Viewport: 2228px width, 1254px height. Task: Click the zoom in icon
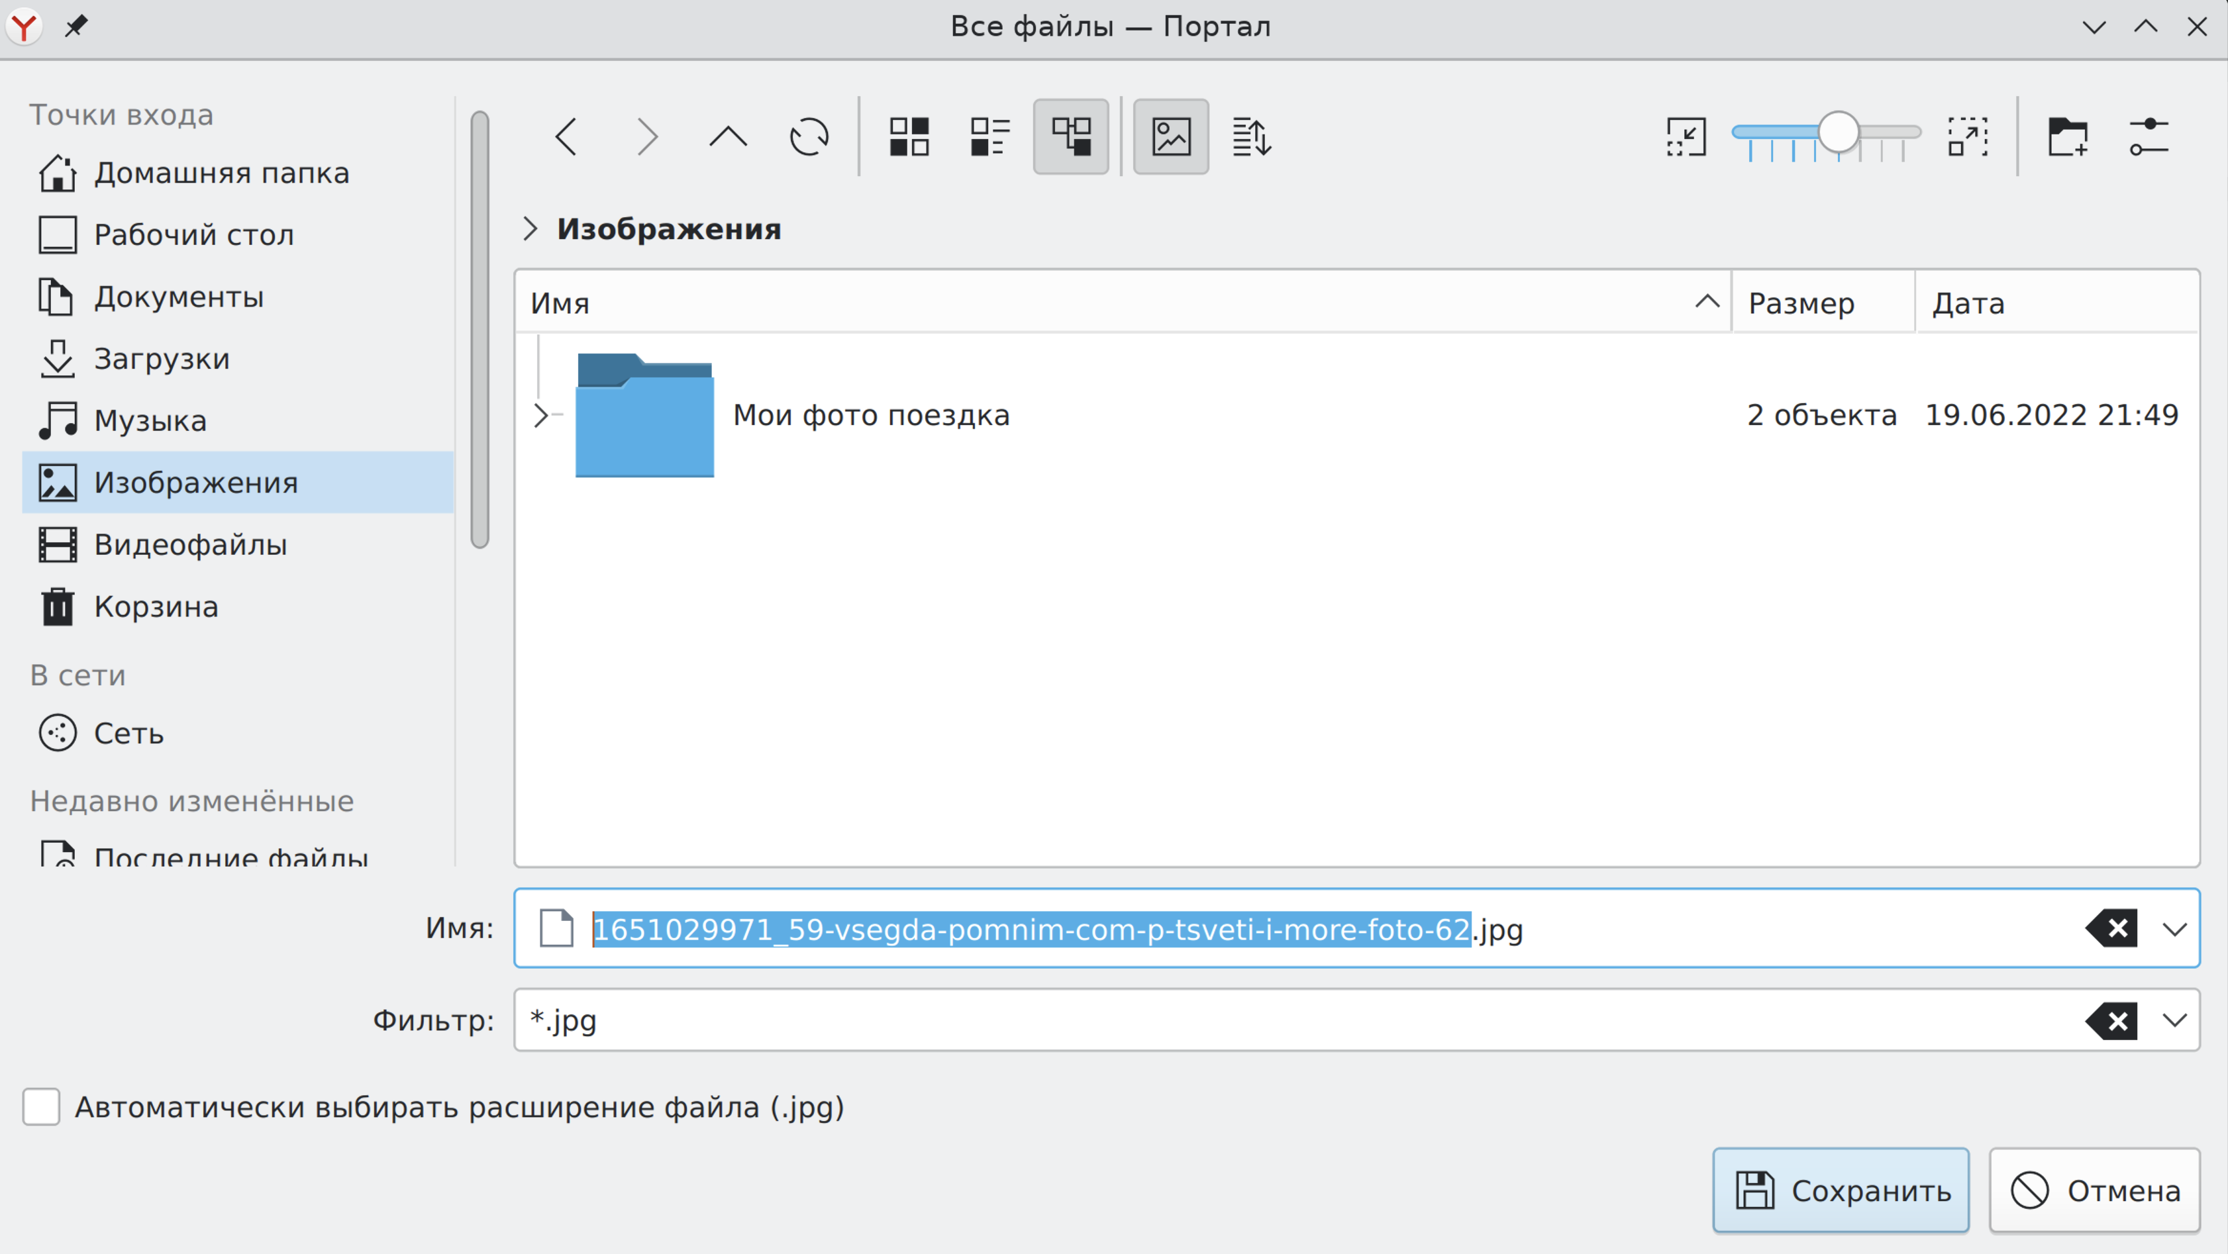pos(1968,136)
